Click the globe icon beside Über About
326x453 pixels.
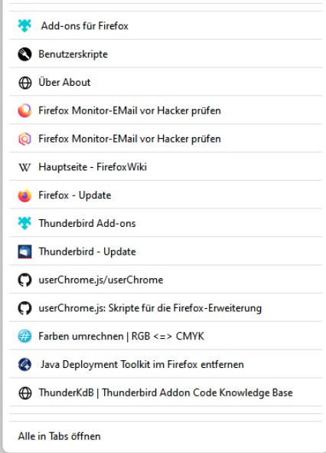(24, 83)
